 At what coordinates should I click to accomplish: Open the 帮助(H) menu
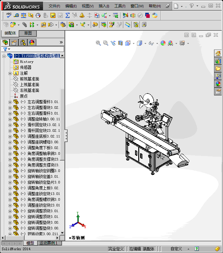pos(155,6)
